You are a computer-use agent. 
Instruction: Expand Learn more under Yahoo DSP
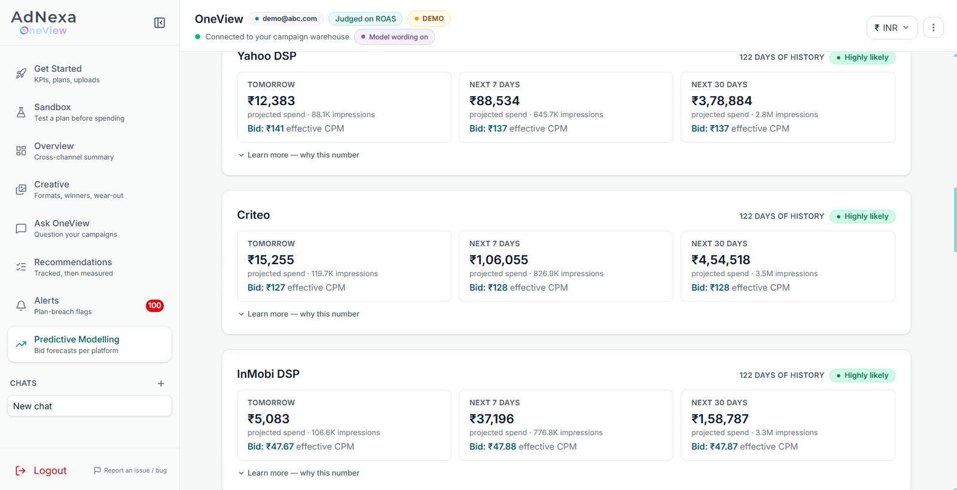click(299, 155)
